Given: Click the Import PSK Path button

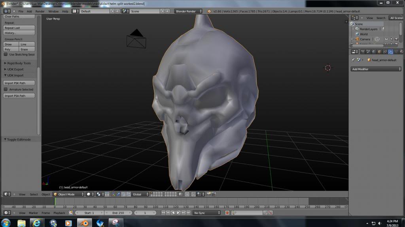Looking at the screenshot, I should click(19, 83).
